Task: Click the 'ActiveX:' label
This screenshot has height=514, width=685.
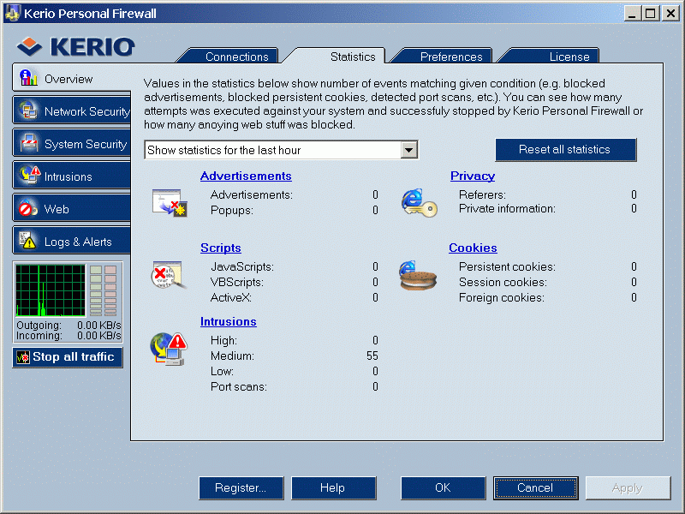Action: [230, 298]
